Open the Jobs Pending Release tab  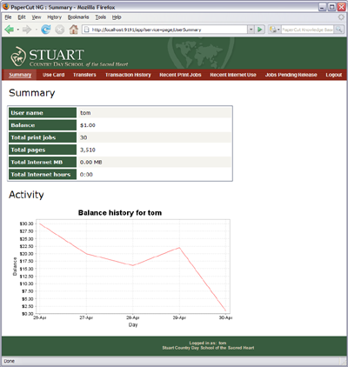[x=291, y=75]
